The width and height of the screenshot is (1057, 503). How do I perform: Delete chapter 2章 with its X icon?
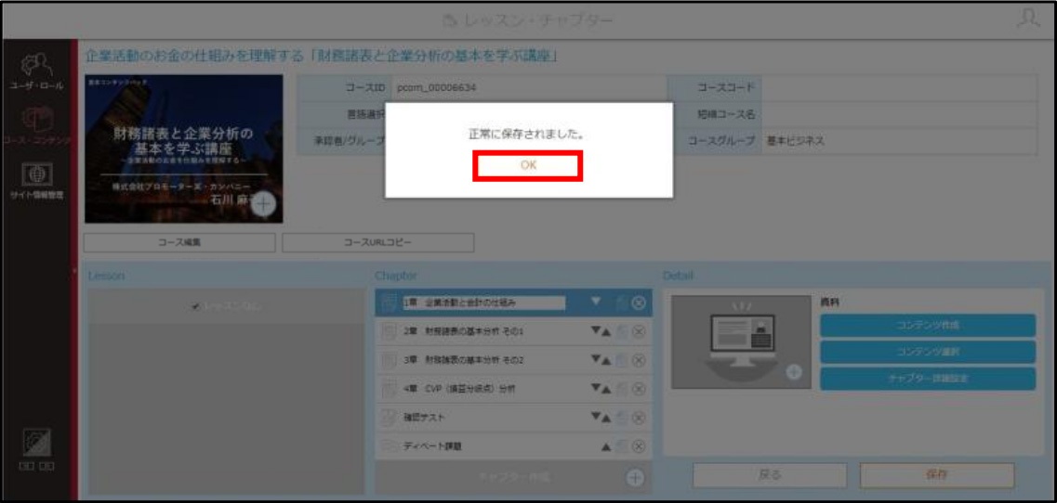click(639, 331)
